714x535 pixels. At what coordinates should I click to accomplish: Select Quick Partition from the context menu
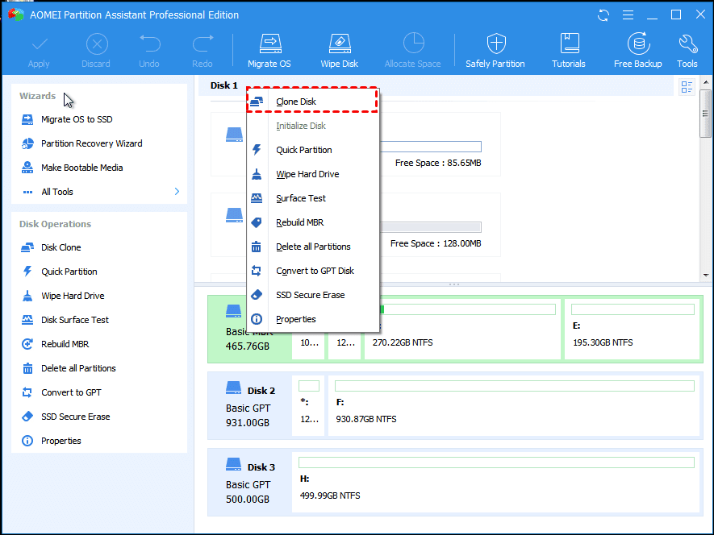[x=313, y=150]
